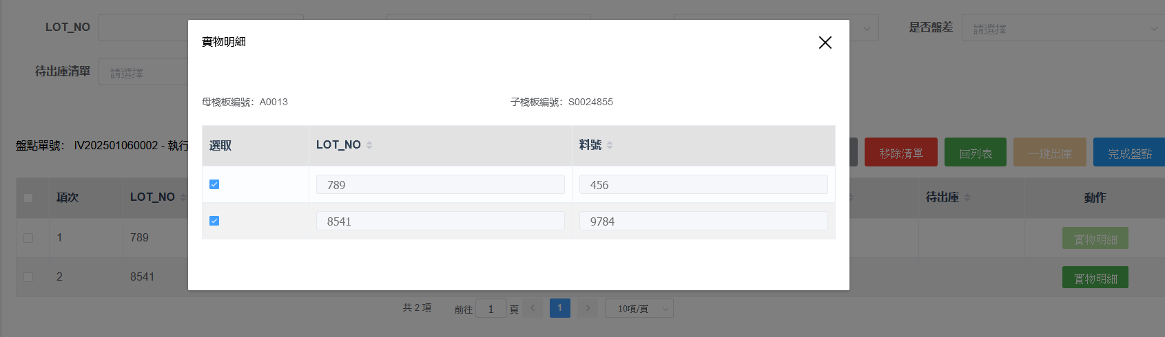This screenshot has height=337, width=1165.
Task: Open 實物明細 for background row 1
Action: [x=1095, y=239]
